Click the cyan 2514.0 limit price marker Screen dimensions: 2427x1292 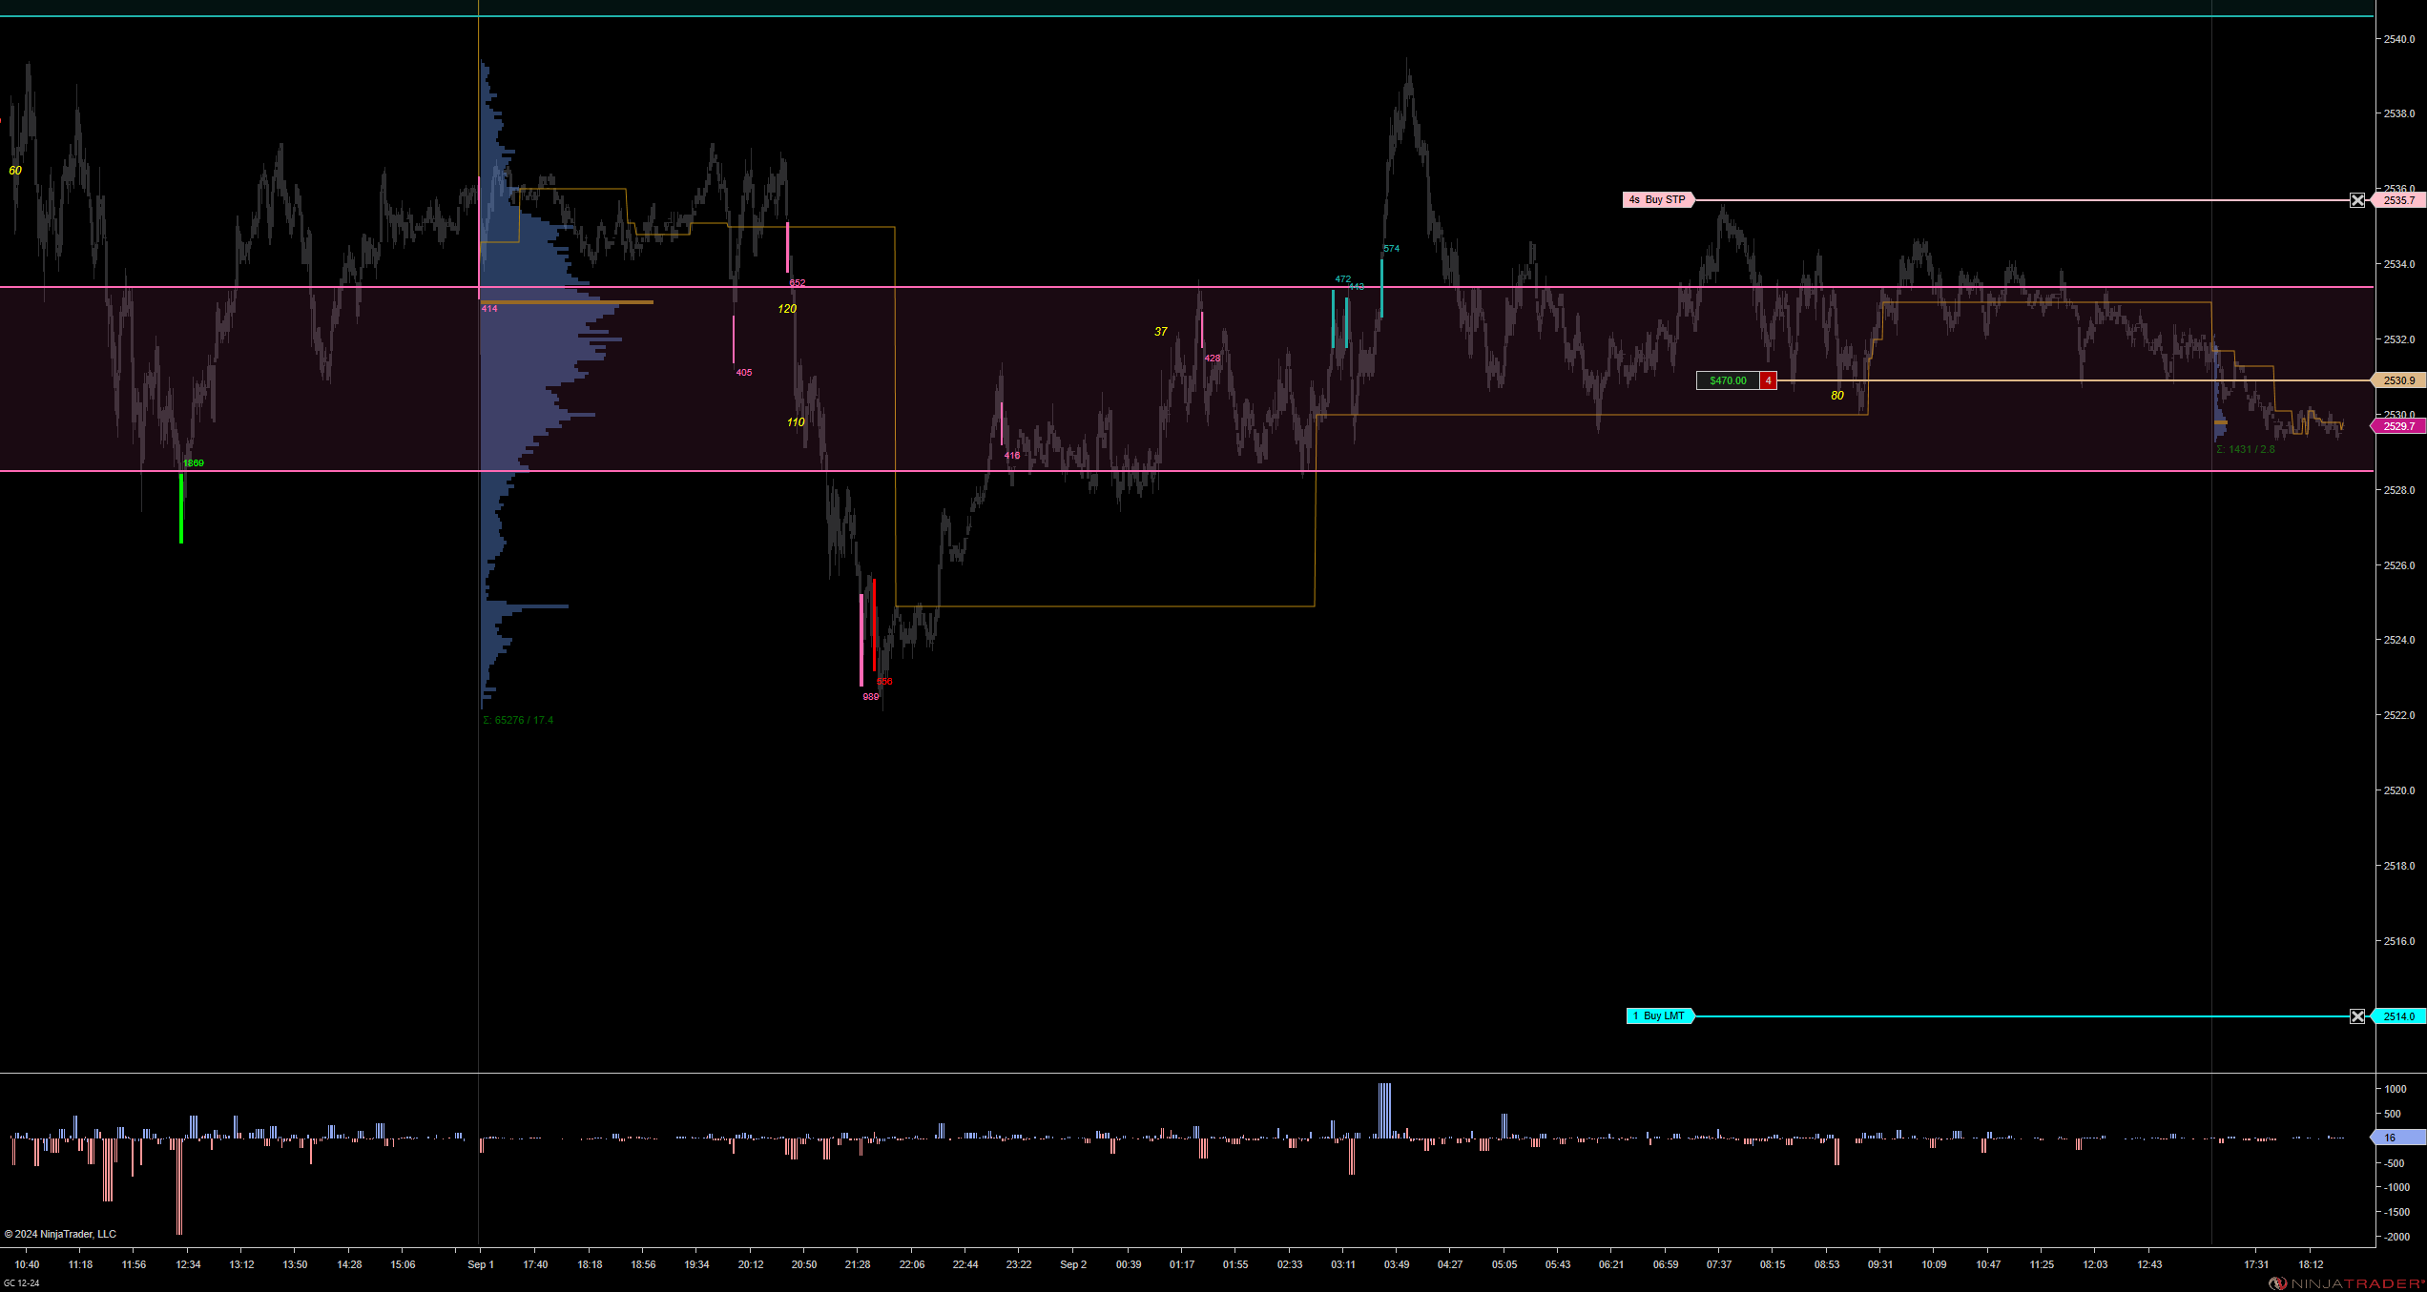(2398, 1016)
